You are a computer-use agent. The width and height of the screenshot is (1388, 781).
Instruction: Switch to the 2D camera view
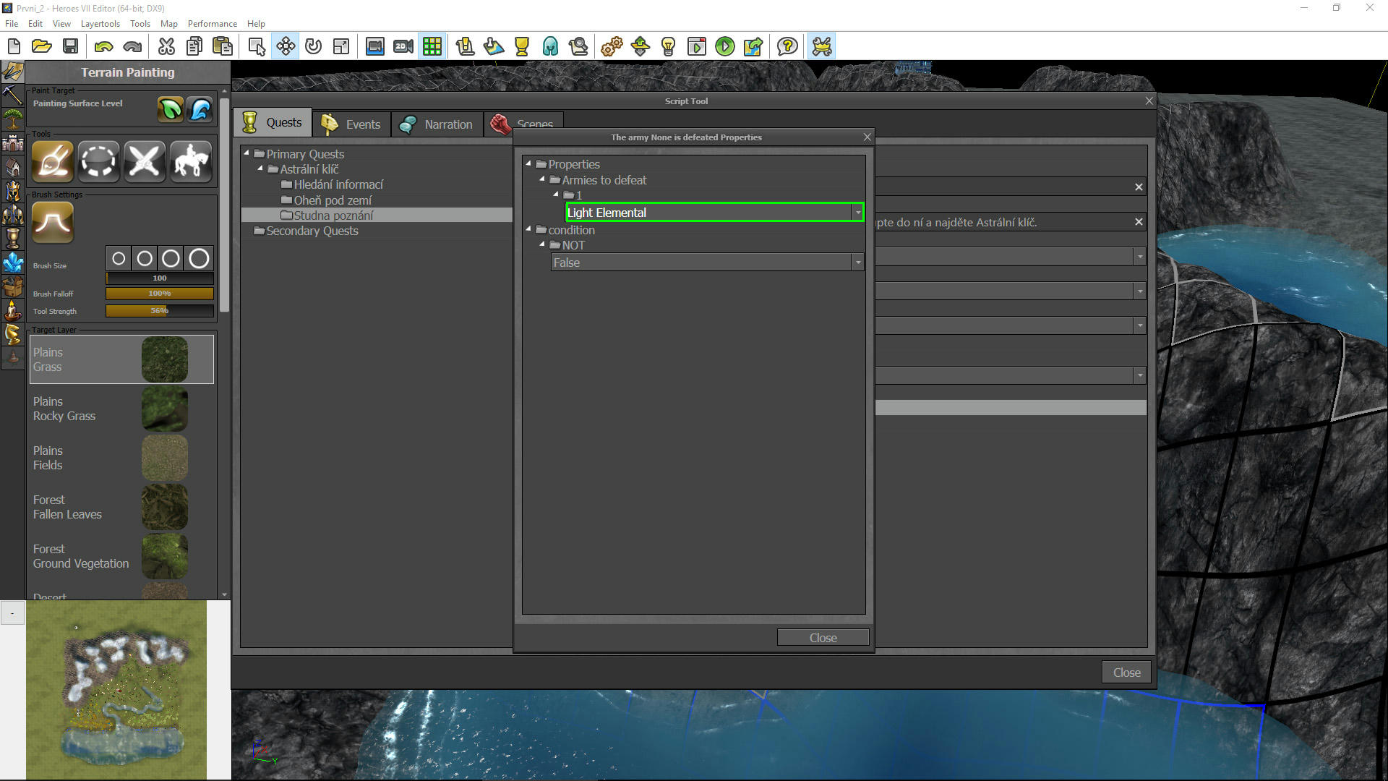403,47
